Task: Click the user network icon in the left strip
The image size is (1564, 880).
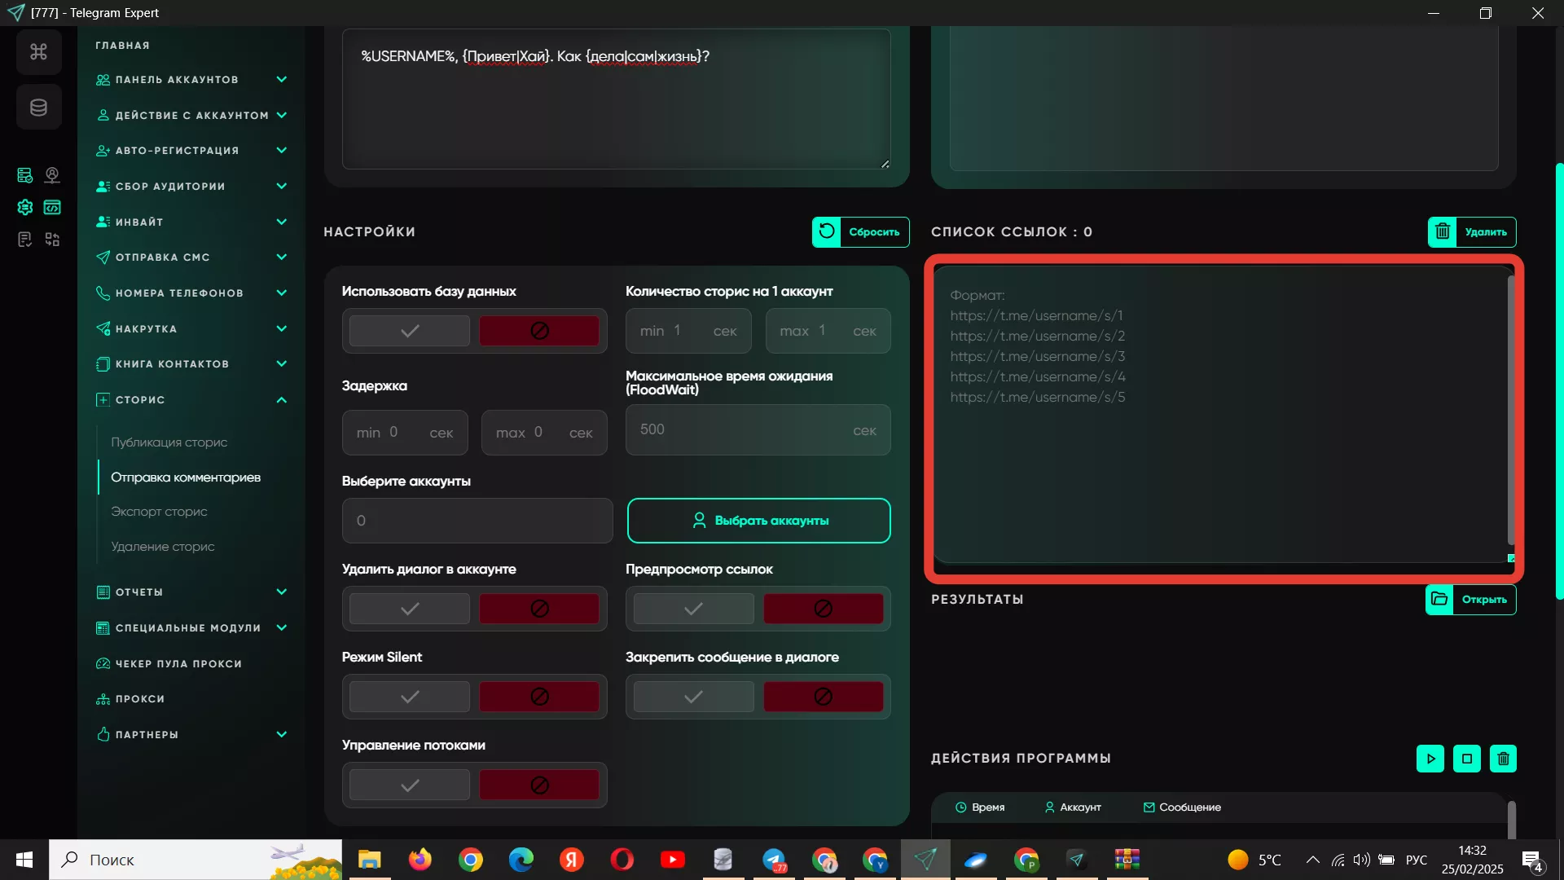Action: tap(52, 175)
